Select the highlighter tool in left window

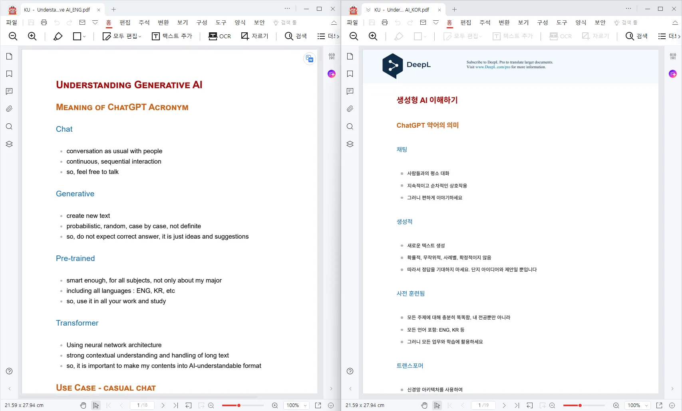[x=58, y=36]
